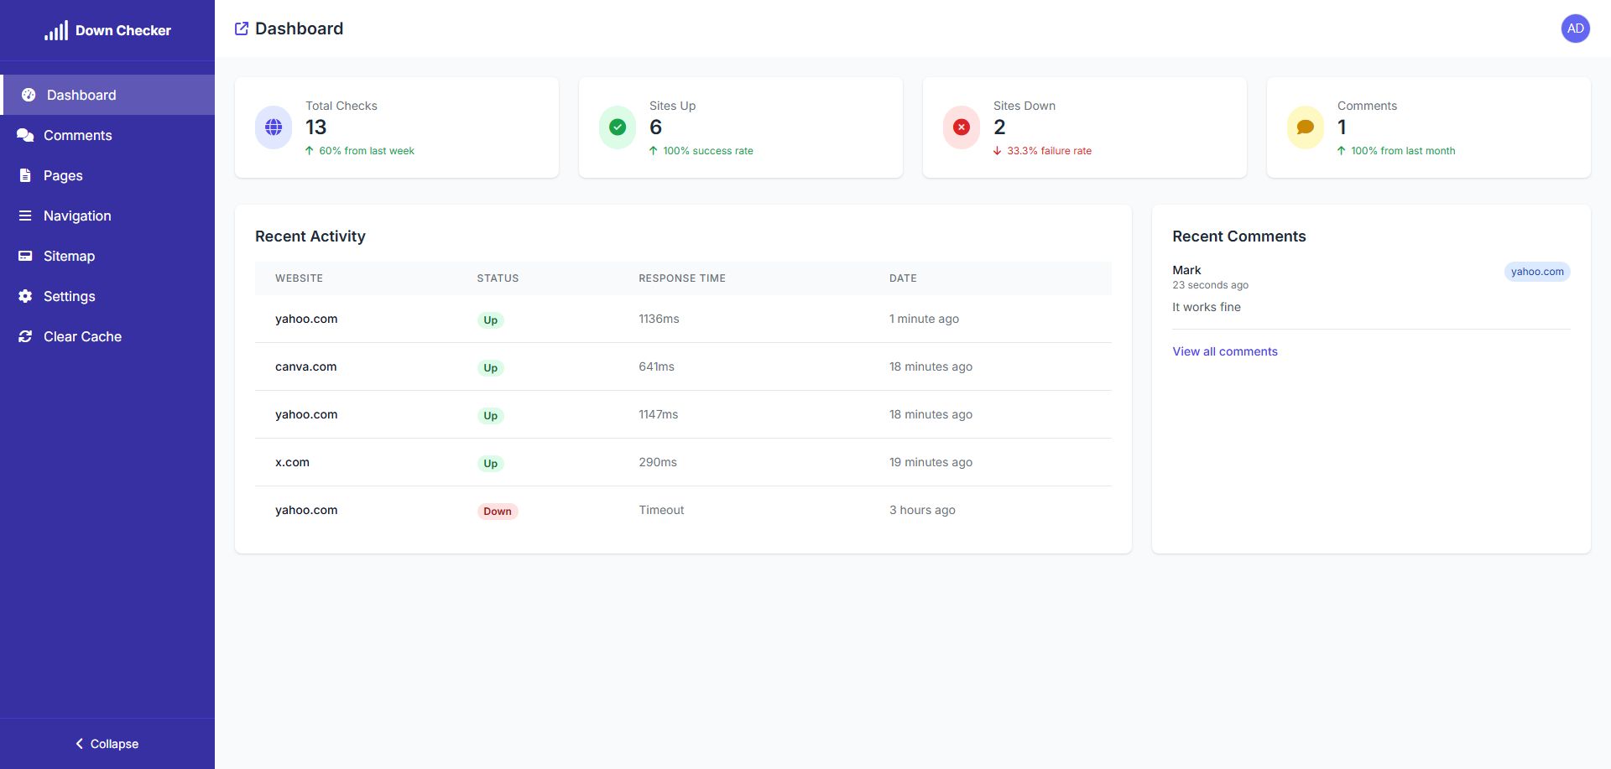
Task: Click the yahoo.com tag on Mark's comment
Action: pos(1536,272)
